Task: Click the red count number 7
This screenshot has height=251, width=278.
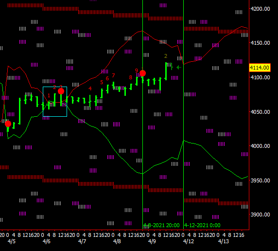Action: [x=113, y=75]
